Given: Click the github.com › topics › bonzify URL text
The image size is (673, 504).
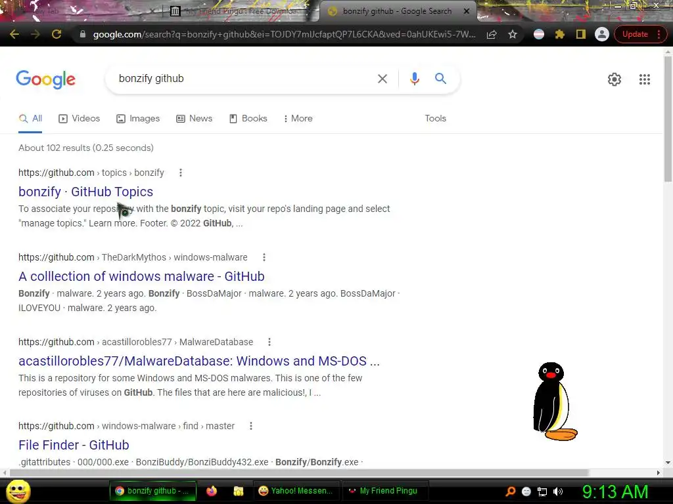Looking at the screenshot, I should (91, 173).
